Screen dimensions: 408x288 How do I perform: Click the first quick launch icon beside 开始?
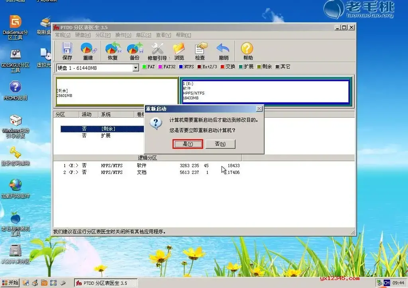pos(25,283)
